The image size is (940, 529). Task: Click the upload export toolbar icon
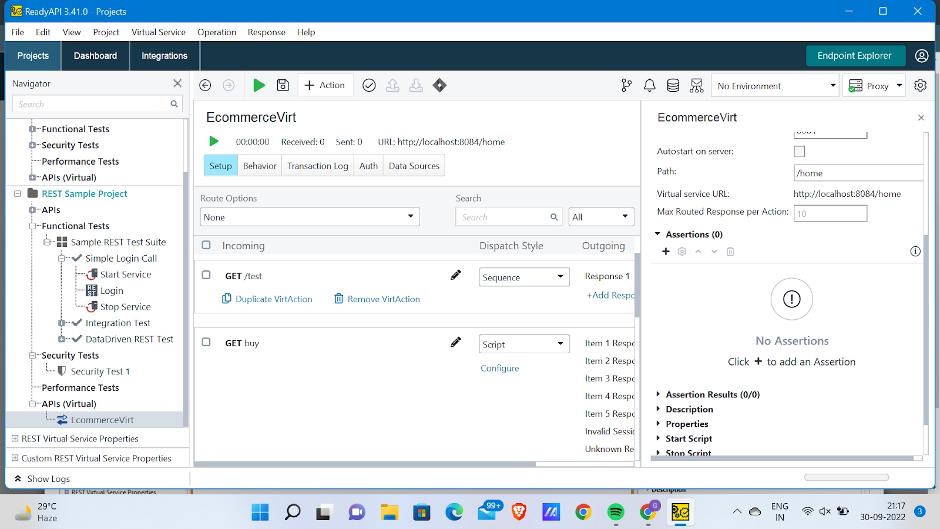click(392, 85)
